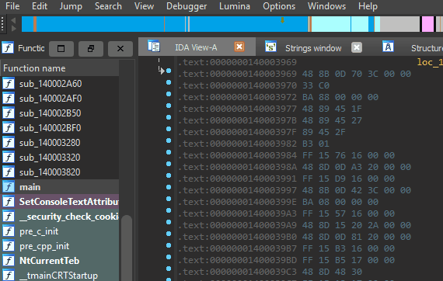
Task: Open the Options menu
Action: tap(279, 6)
